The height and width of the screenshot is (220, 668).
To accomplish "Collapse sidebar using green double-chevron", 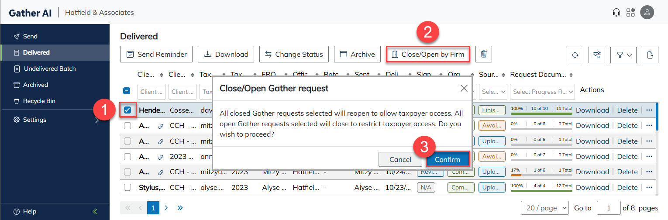I will click(x=95, y=211).
